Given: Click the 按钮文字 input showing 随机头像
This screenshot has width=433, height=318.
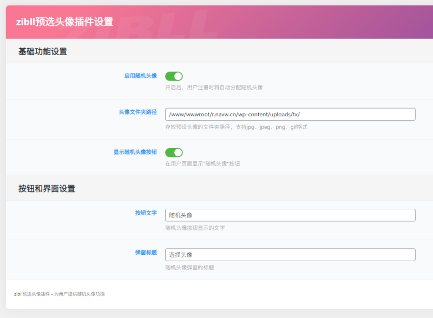Looking at the screenshot, I should click(290, 215).
